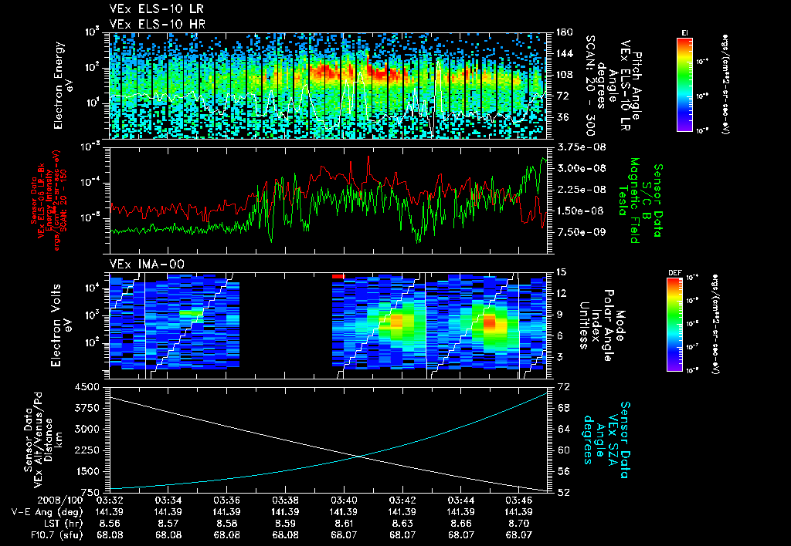Select the 'VEx IMA-00' panel title
791x546 pixels.
pyautogui.click(x=147, y=264)
